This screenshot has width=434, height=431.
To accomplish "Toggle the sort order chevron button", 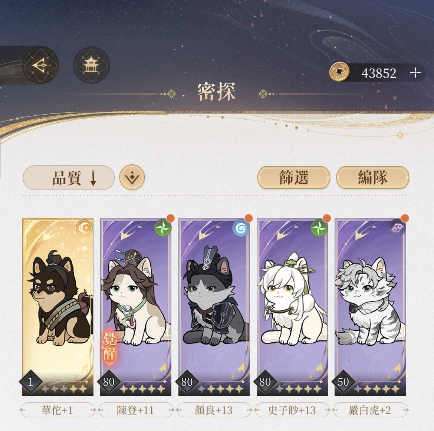I will pos(132,177).
